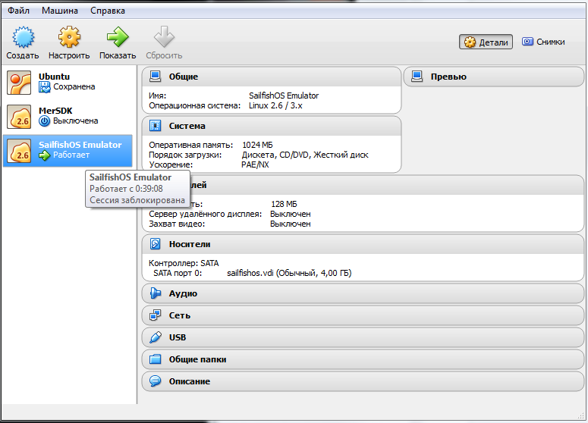
Task: Click the Захват видео label
Action: pyautogui.click(x=177, y=224)
